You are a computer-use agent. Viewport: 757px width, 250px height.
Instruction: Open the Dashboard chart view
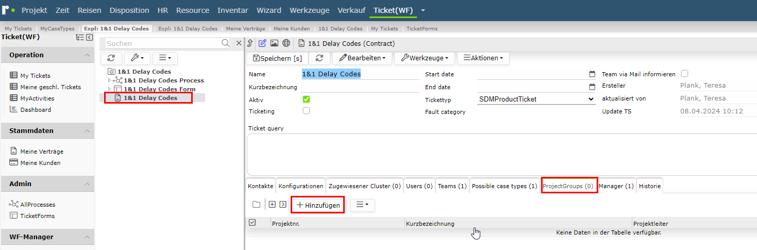click(36, 110)
